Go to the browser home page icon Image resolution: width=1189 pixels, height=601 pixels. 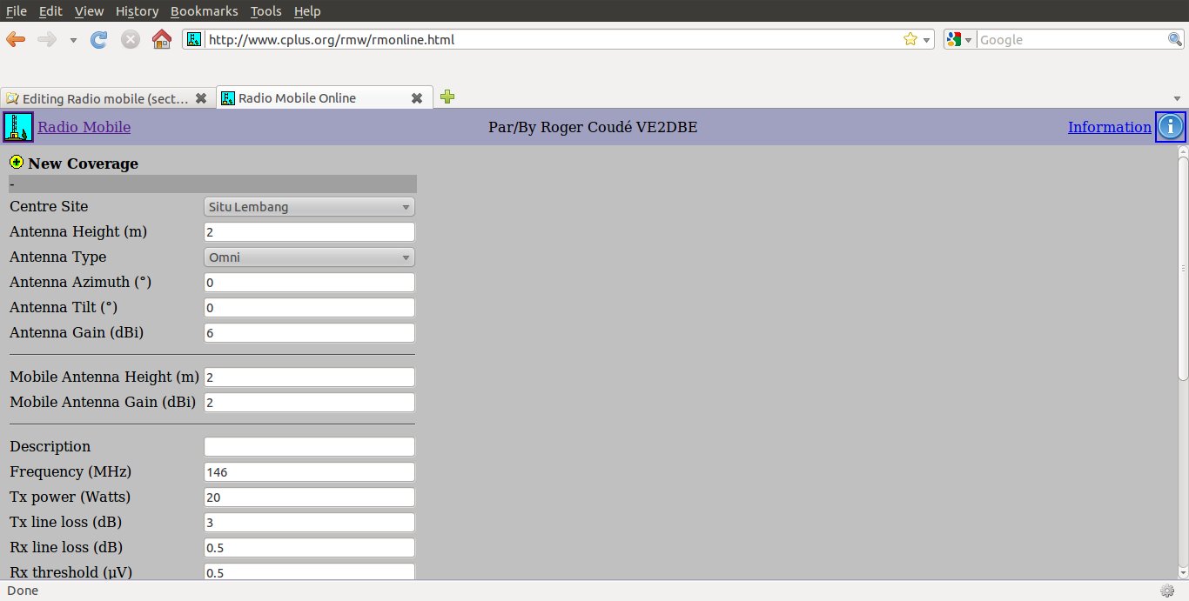point(161,39)
